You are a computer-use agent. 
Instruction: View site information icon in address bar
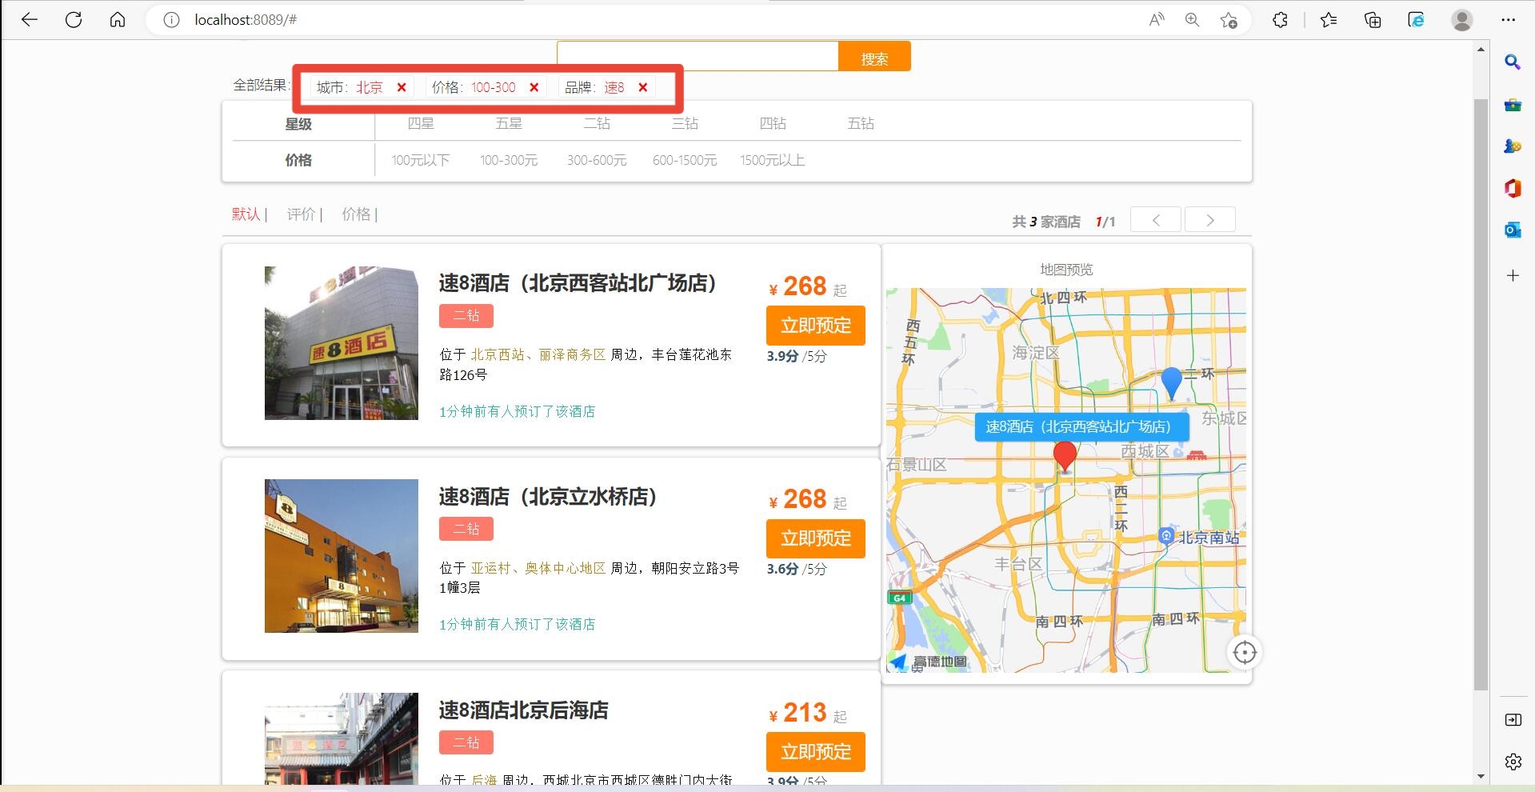click(171, 20)
